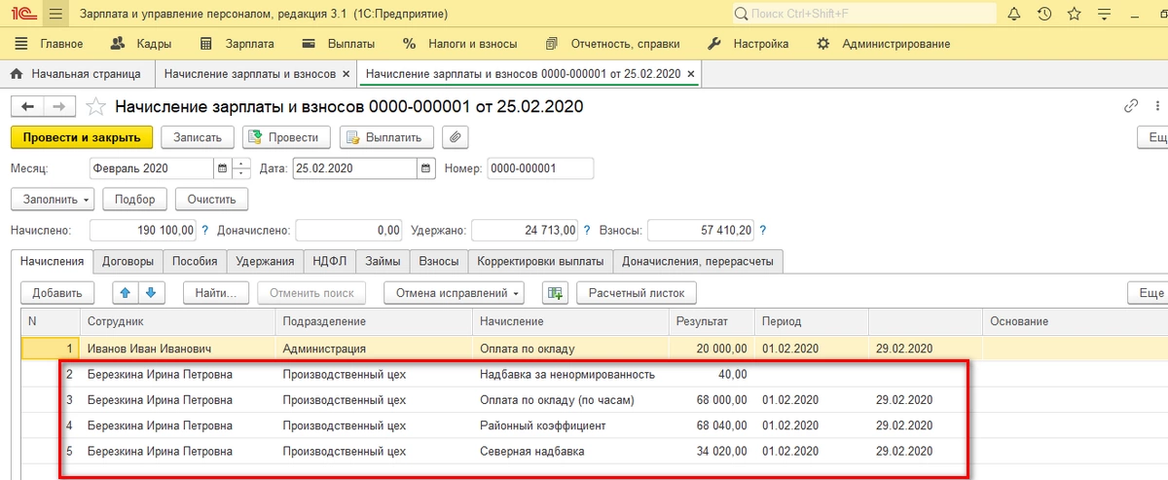Click the Дата input field
The width and height of the screenshot is (1168, 480).
click(354, 168)
